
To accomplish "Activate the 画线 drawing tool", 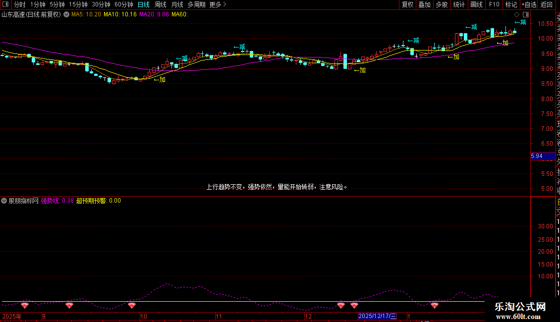I will 476,4.
